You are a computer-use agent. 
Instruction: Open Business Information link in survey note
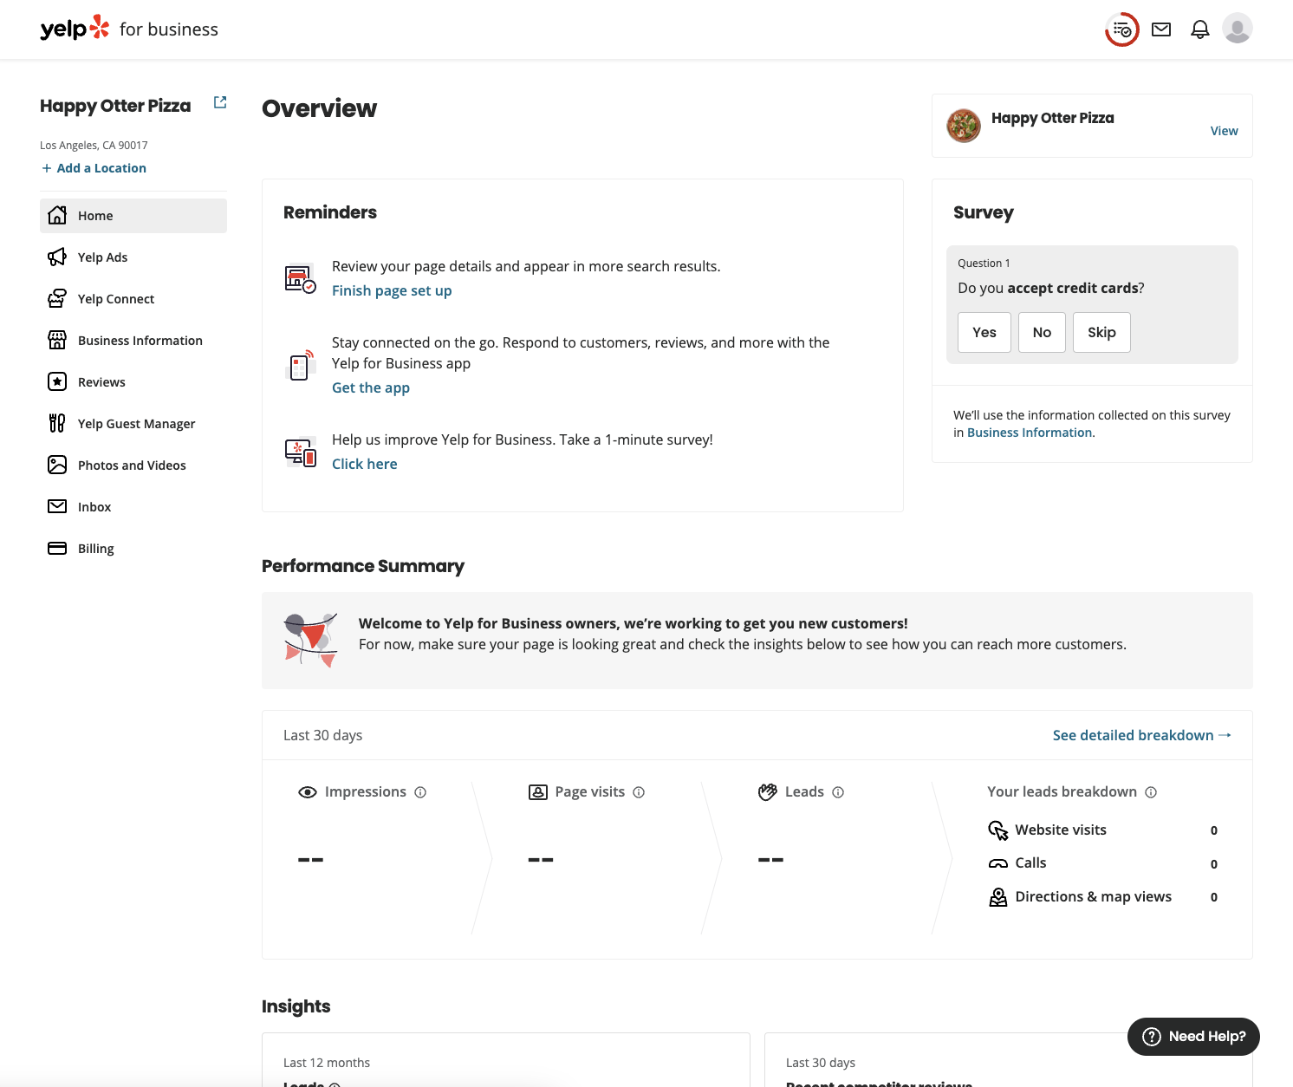(x=1030, y=433)
